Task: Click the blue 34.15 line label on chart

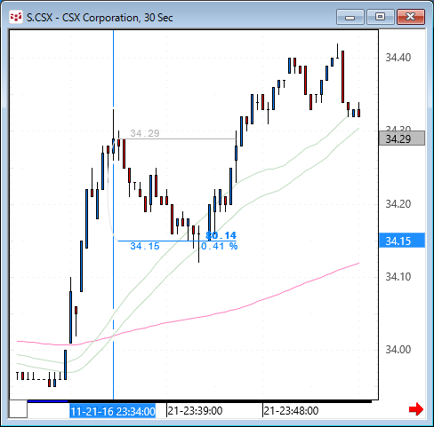Action: [x=145, y=246]
